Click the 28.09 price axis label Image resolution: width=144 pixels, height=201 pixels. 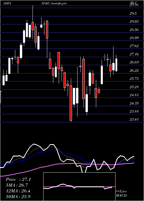(x=134, y=38)
